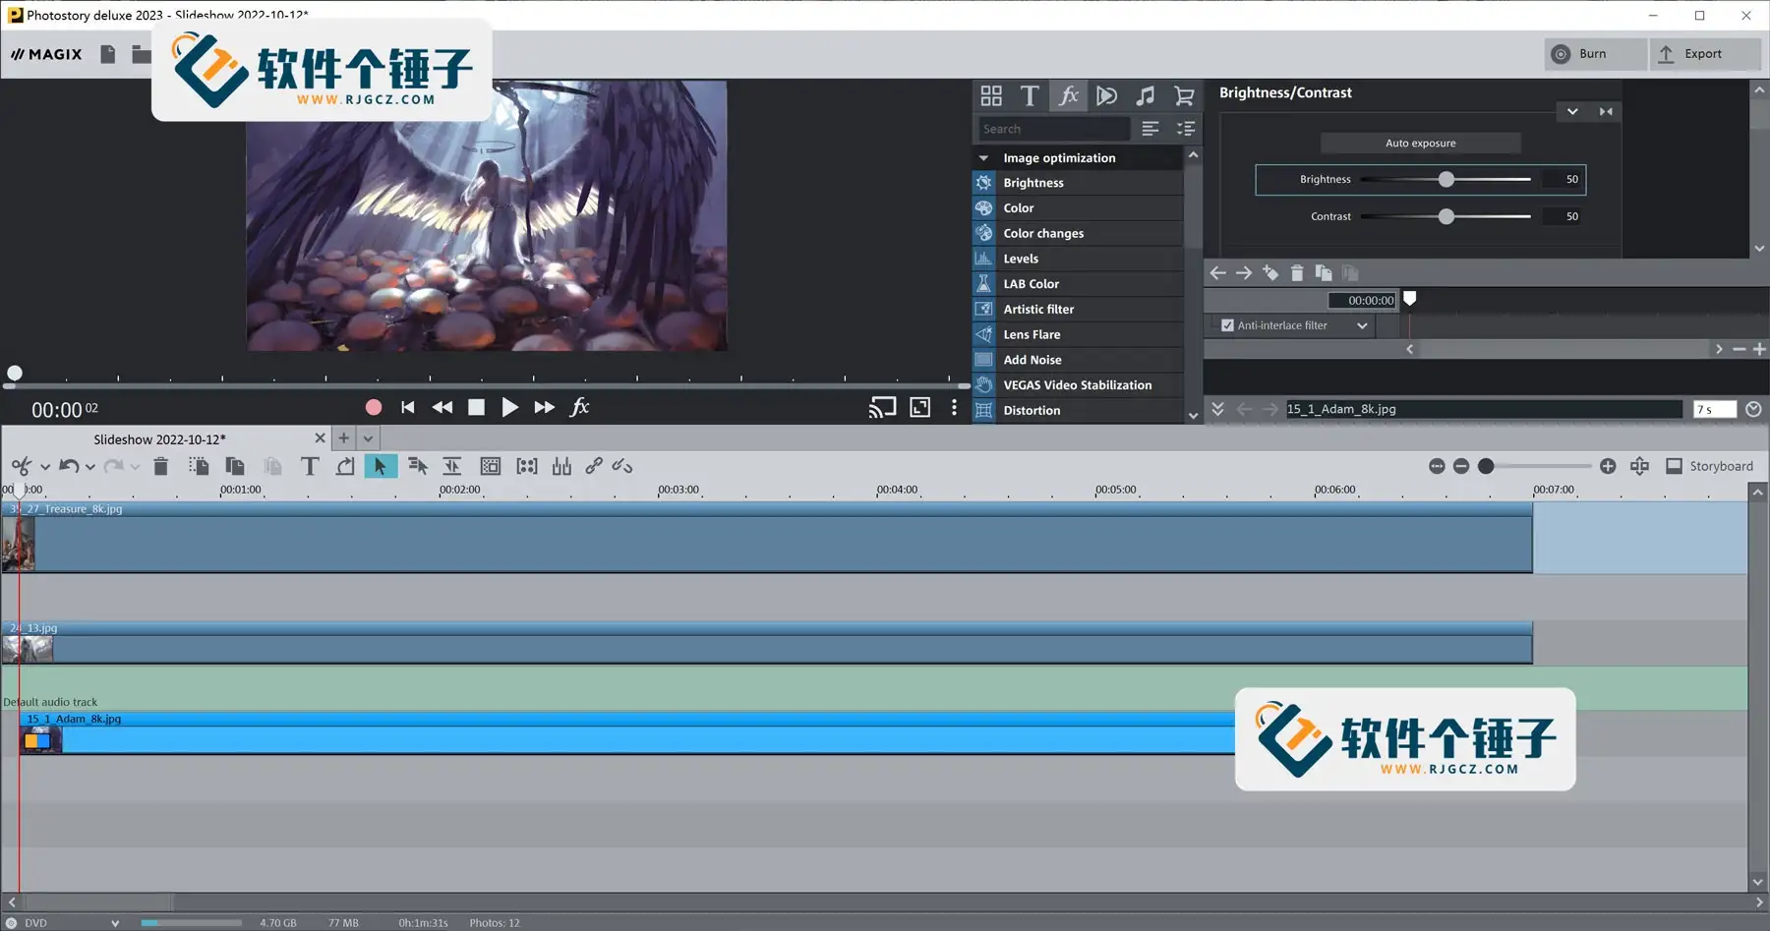Toggle the effect compare split icon

pos(1606,111)
